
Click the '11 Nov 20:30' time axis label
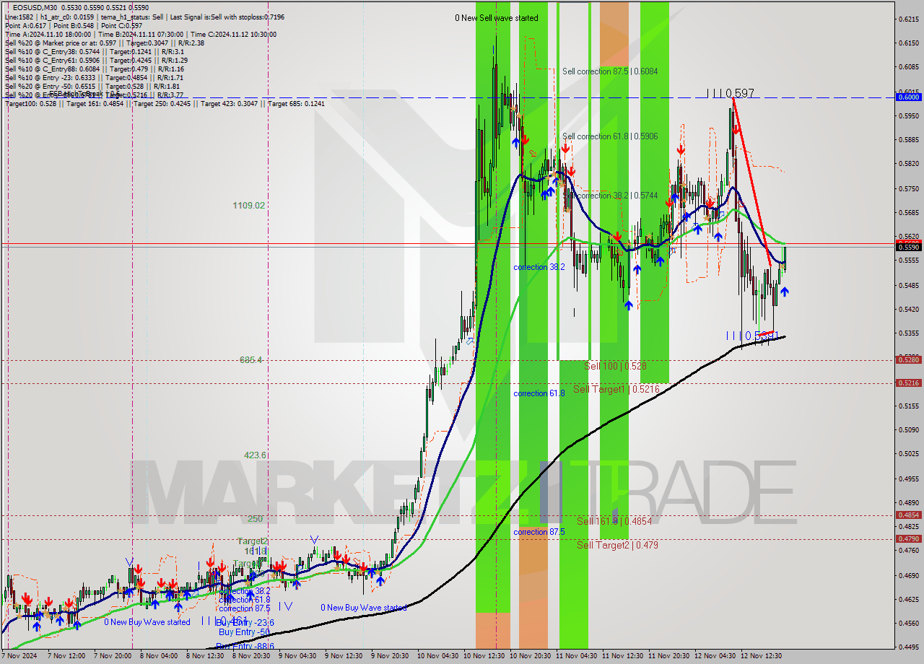pyautogui.click(x=668, y=656)
